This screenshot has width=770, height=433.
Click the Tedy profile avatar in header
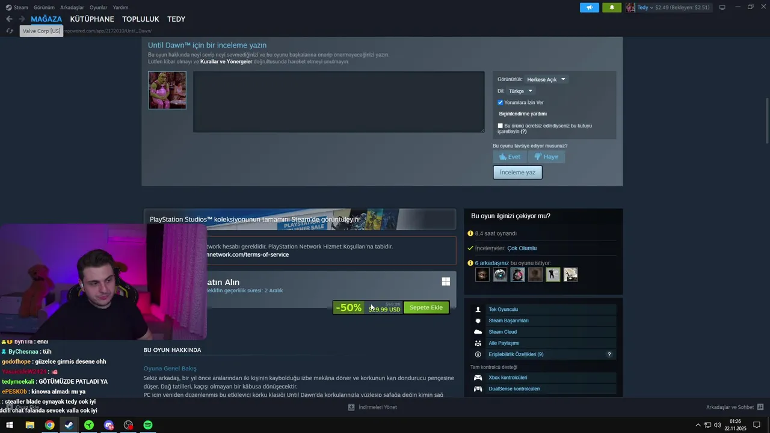pyautogui.click(x=630, y=7)
